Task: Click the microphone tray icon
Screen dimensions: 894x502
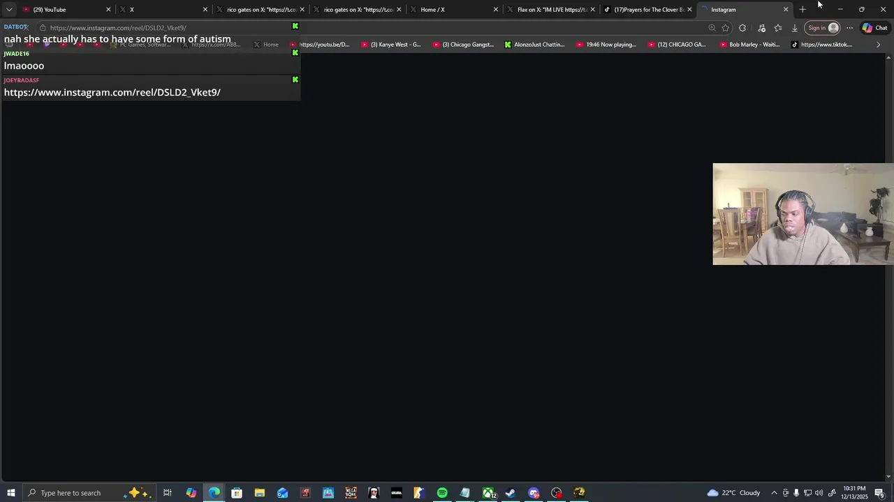Action: coord(796,493)
